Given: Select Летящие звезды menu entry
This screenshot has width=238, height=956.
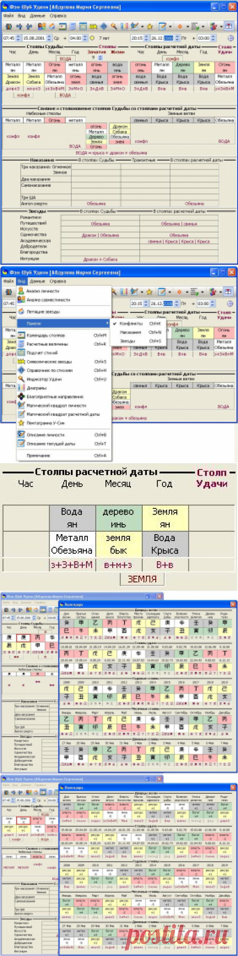Looking at the screenshot, I should pyautogui.click(x=64, y=311).
